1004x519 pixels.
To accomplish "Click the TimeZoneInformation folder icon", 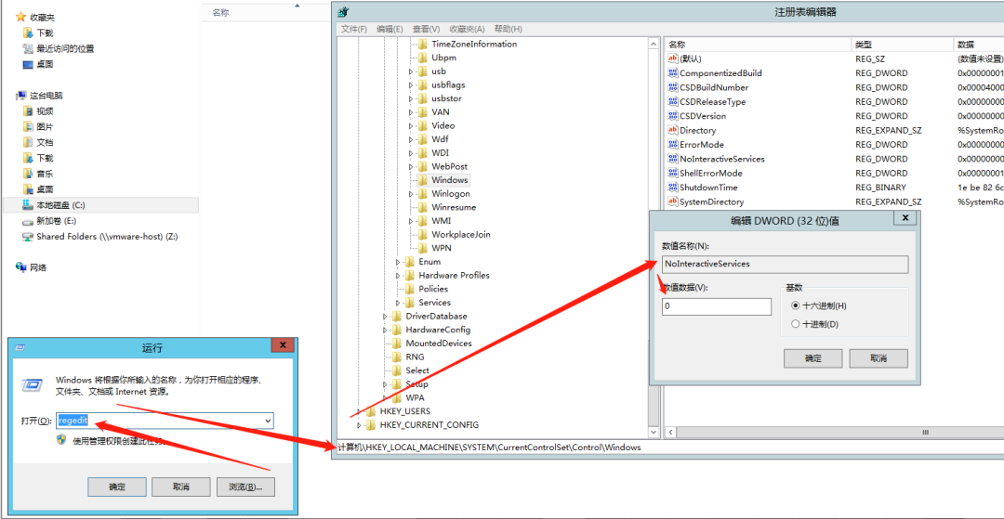I will (423, 45).
